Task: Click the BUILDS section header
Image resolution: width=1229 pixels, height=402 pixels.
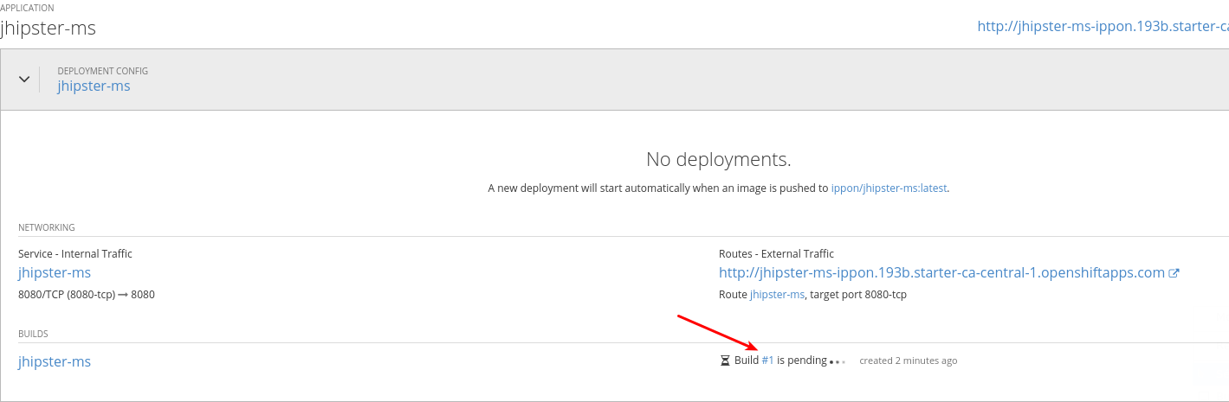Action: (33, 334)
